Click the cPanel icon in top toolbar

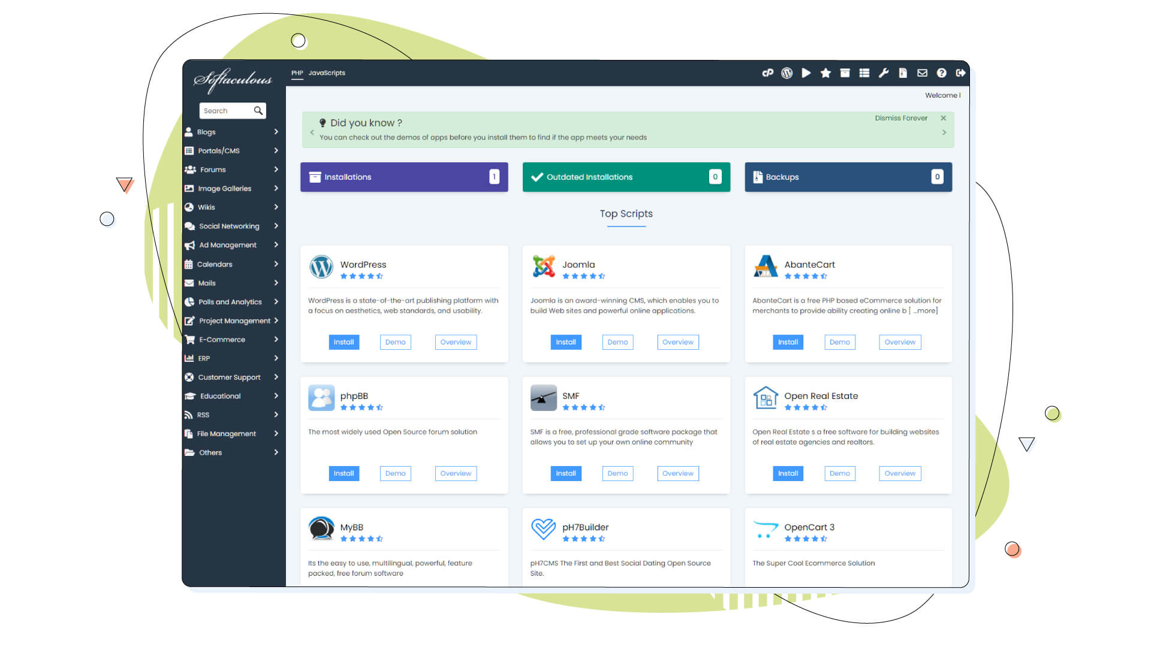(x=767, y=73)
